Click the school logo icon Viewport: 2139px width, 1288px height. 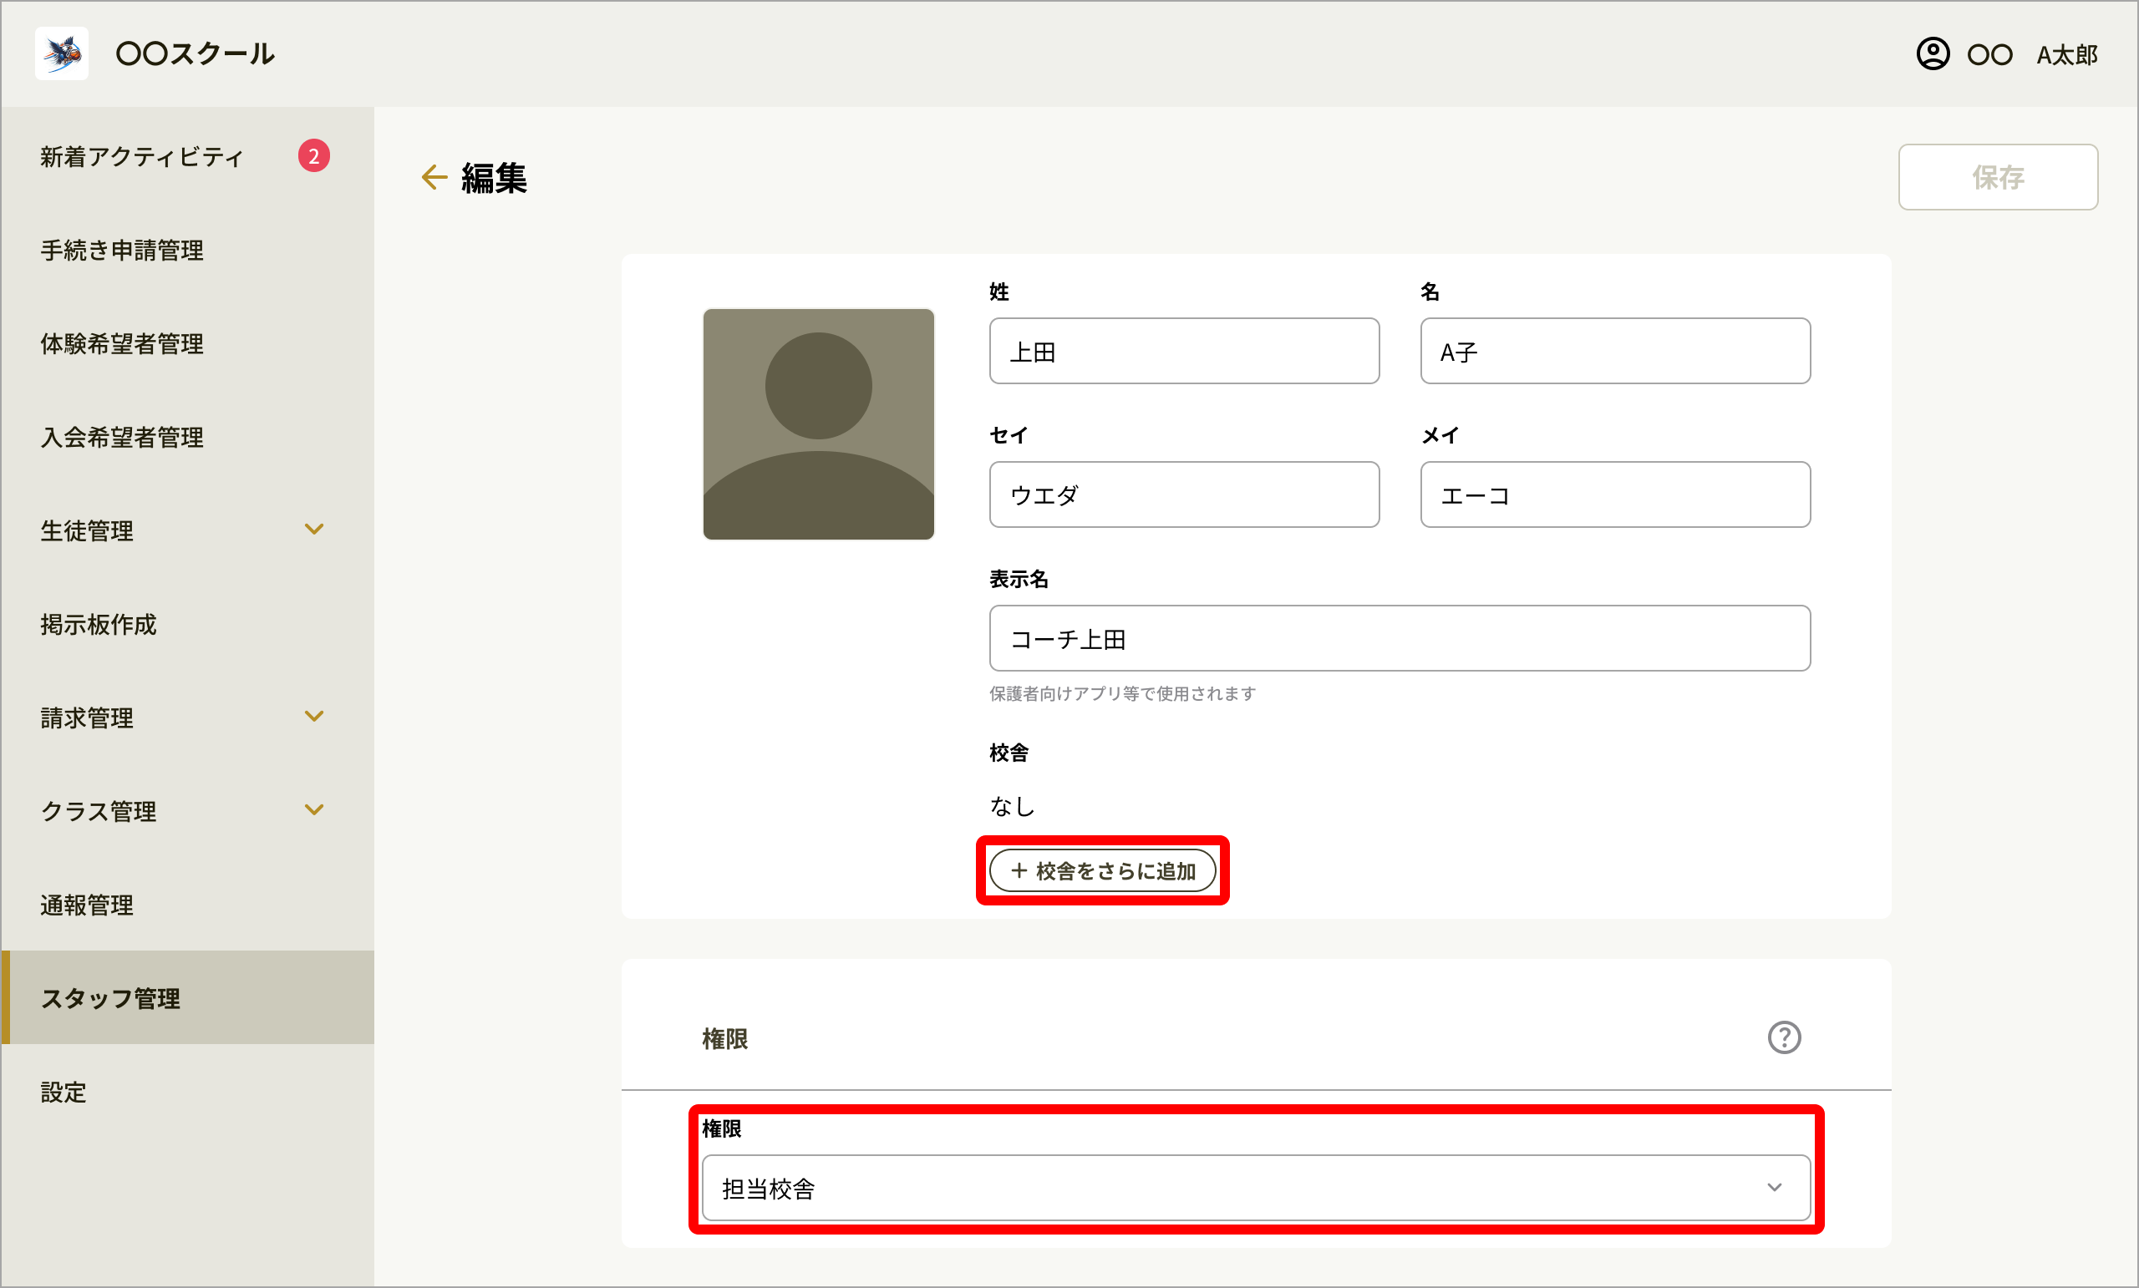[62, 53]
